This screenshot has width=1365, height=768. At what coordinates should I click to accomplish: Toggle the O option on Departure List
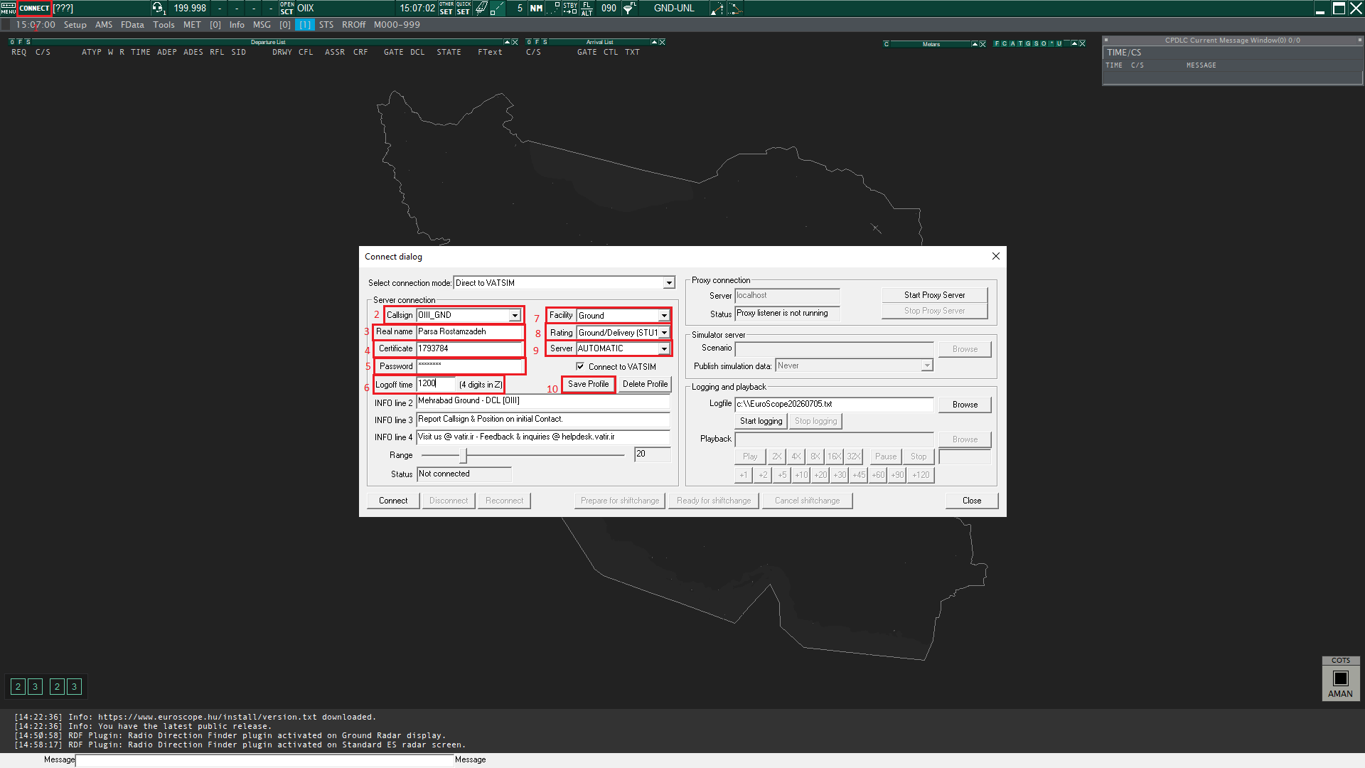[12, 42]
